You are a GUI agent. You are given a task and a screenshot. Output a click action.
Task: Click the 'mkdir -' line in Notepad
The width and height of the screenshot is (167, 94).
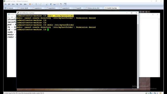point(12,34)
